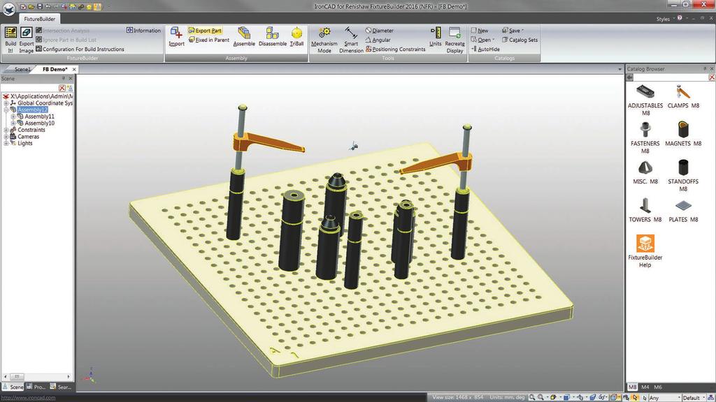The image size is (716, 402).
Task: Click Recreate Display
Action: (454, 40)
